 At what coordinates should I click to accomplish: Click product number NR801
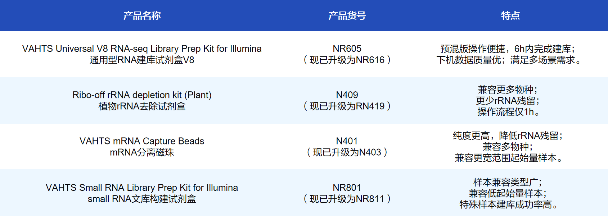click(347, 188)
